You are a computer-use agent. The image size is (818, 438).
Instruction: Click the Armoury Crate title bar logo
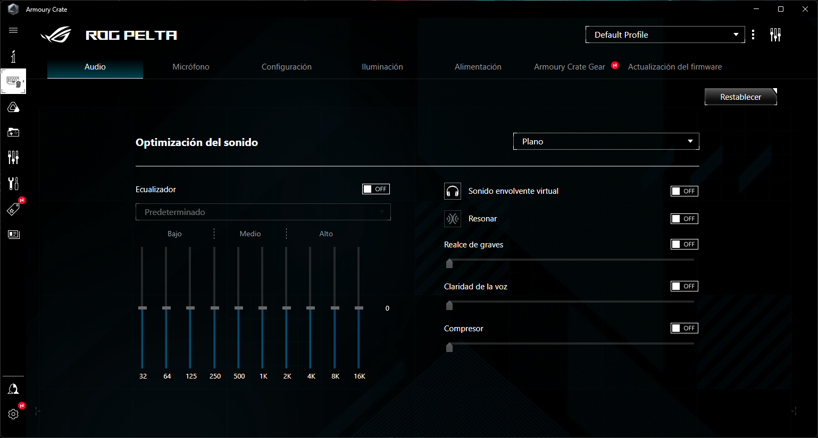click(x=13, y=9)
